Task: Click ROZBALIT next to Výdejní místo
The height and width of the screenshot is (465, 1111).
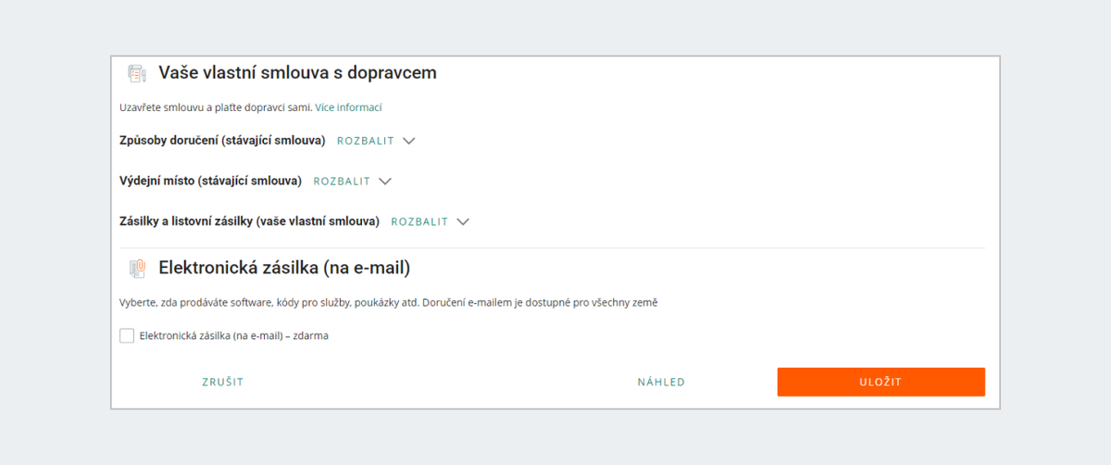Action: [x=342, y=182]
